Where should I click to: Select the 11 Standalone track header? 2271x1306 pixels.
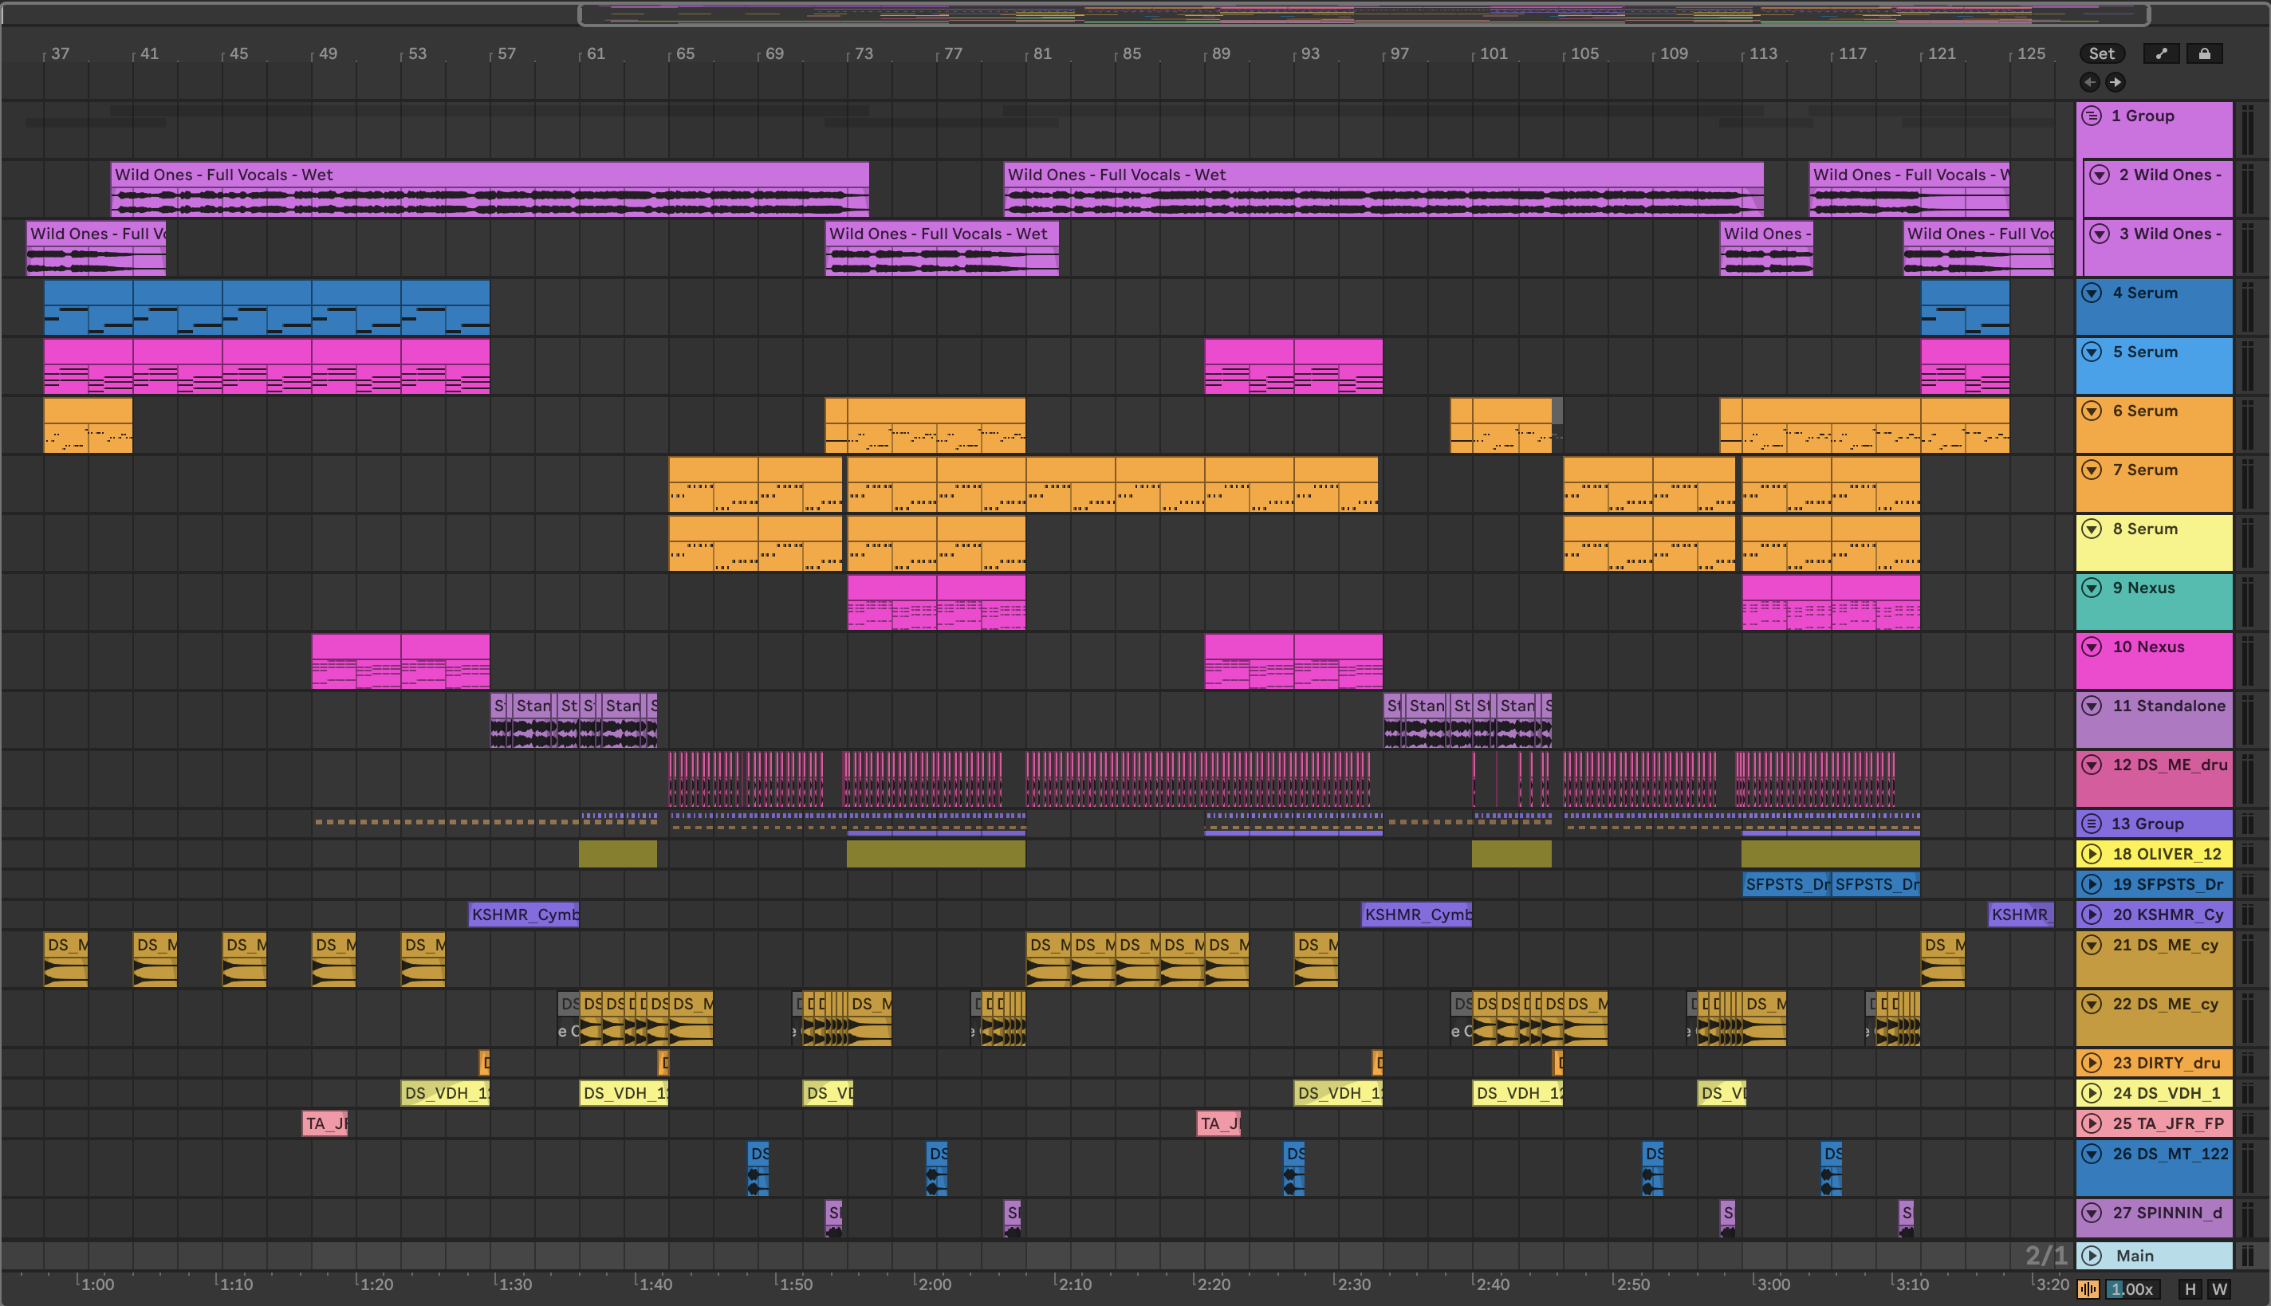point(2169,706)
